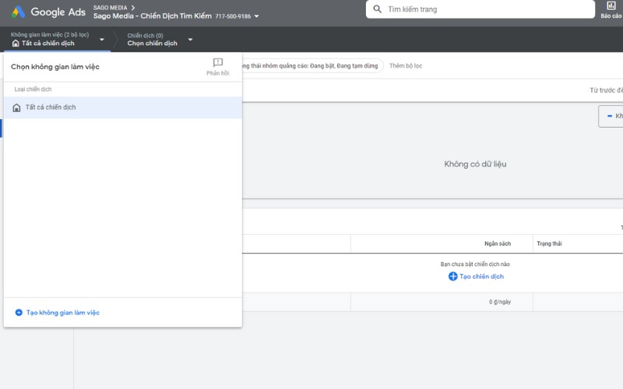Click plus icon beside Tạo chiến dịch
The width and height of the screenshot is (623, 389).
[453, 276]
